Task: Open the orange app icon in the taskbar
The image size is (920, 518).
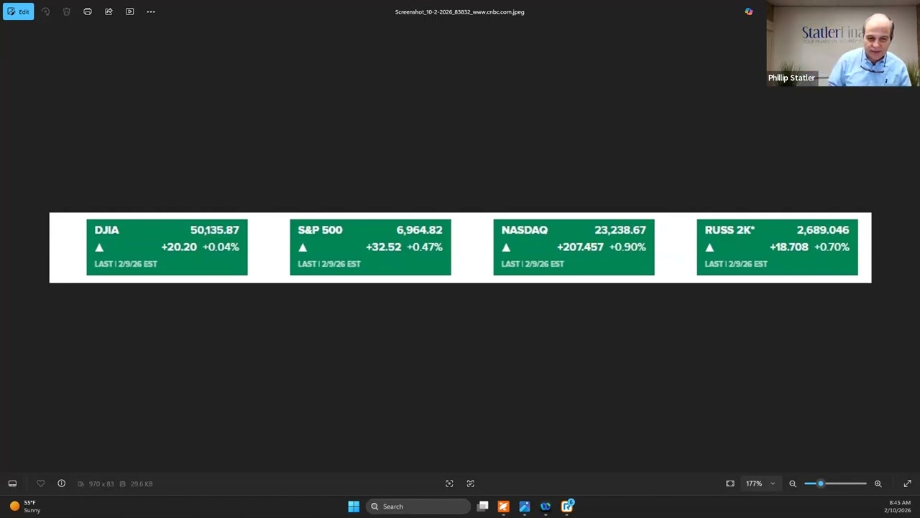Action: [503, 506]
